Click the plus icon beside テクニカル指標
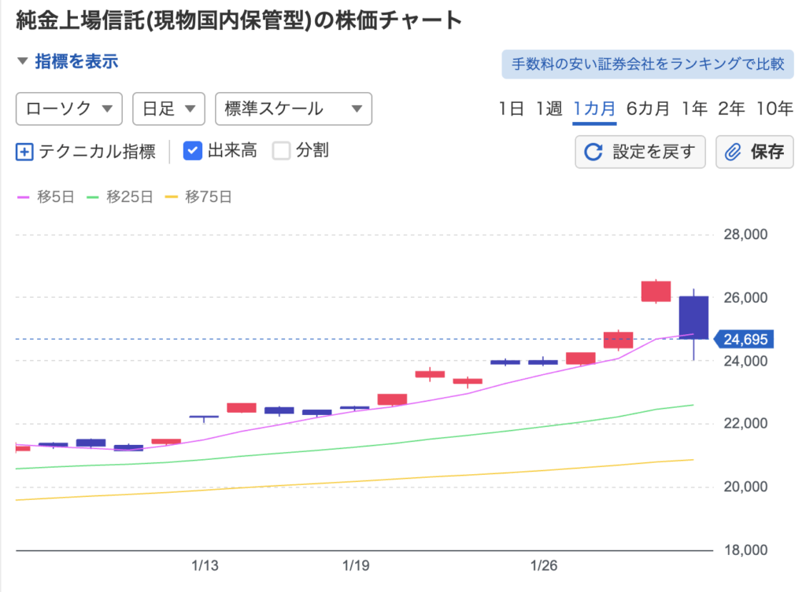 tap(24, 152)
